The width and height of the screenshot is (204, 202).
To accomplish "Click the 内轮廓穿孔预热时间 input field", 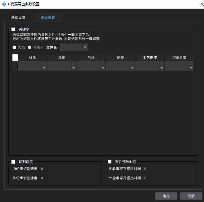I will tap(169, 169).
